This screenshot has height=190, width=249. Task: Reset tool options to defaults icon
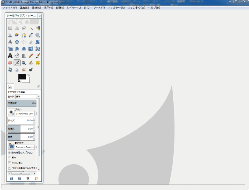coord(36,178)
